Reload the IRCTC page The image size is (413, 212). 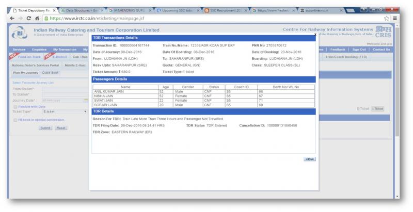pos(29,18)
